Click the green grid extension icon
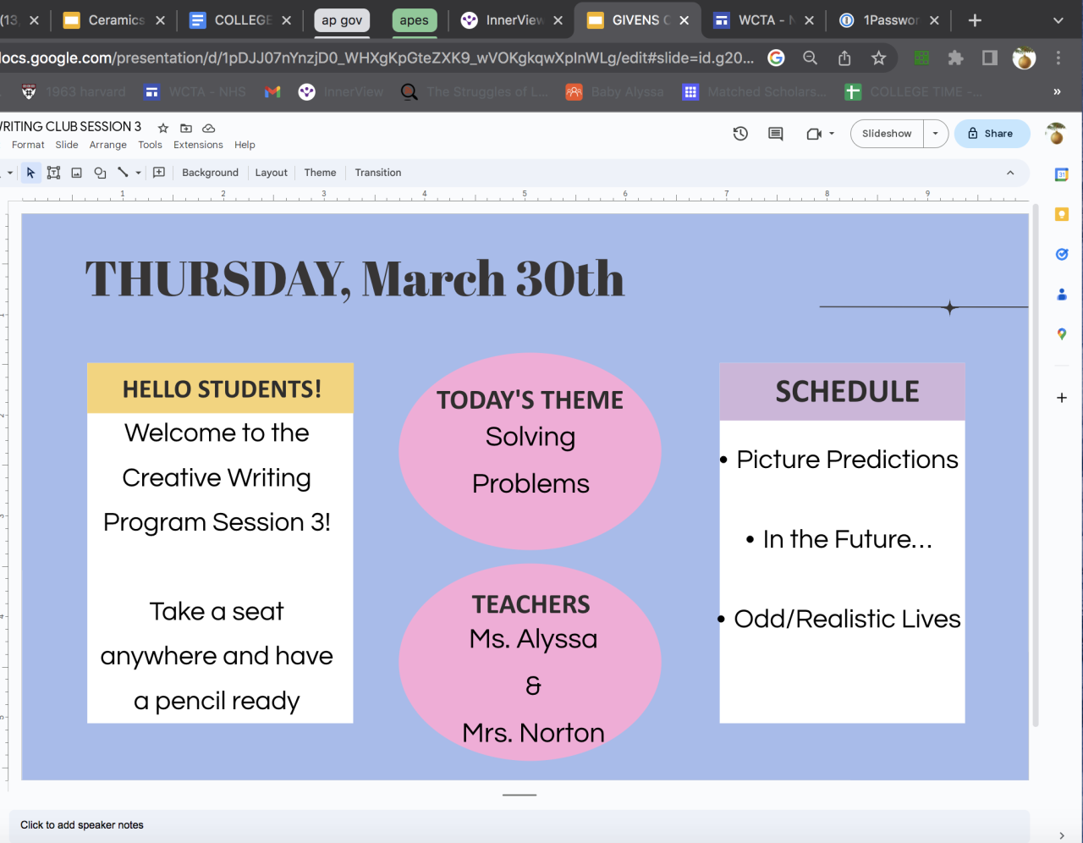 (x=921, y=58)
